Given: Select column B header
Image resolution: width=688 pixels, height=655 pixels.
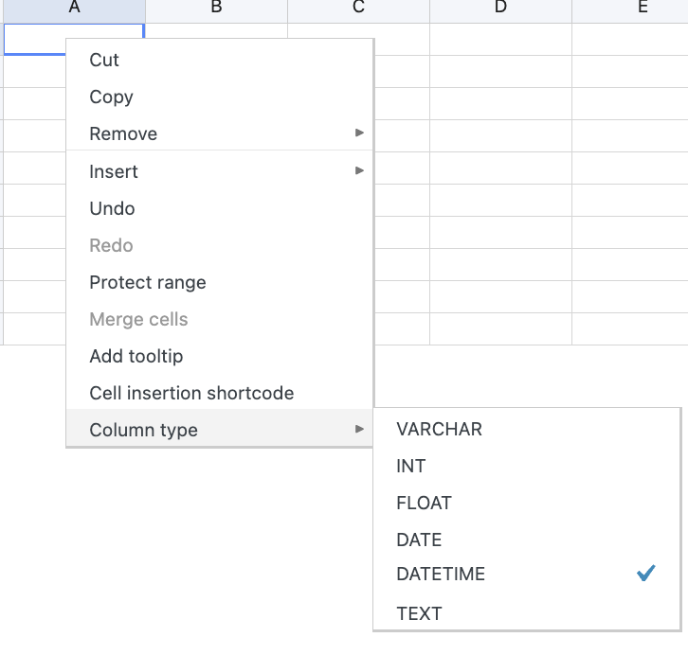Looking at the screenshot, I should (216, 9).
